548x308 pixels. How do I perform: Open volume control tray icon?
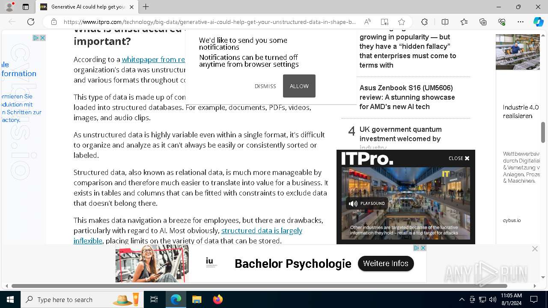[x=493, y=299]
